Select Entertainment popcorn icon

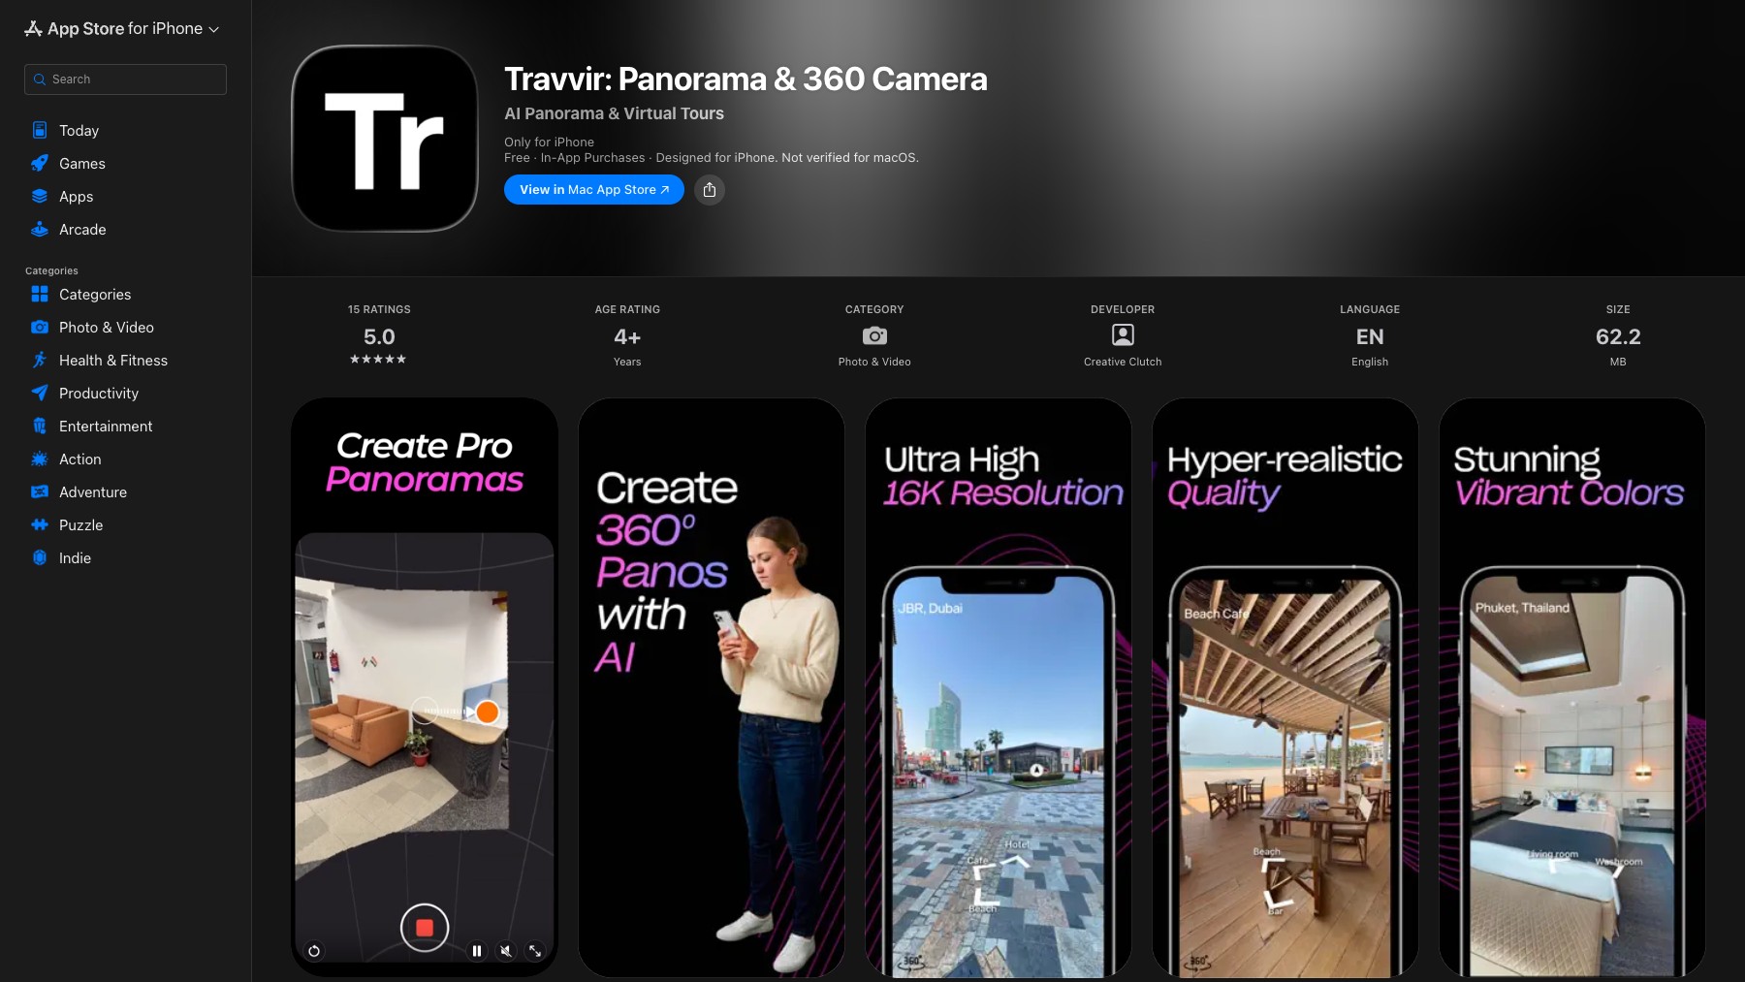(40, 426)
